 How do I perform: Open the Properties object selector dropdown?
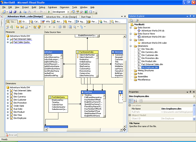click(194, 96)
